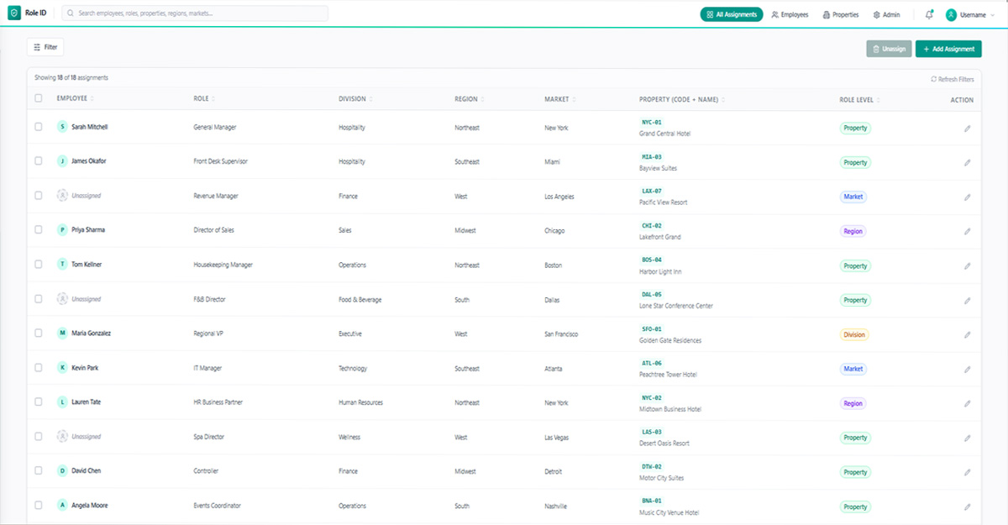Click Kevin Park's Market level badge
Screen dimensions: 1008x525
click(x=853, y=369)
